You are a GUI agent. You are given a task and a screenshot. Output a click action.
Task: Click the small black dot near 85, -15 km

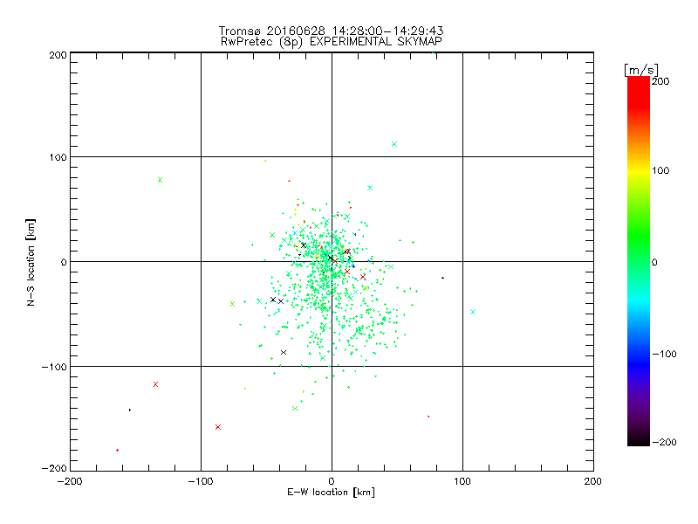pyautogui.click(x=442, y=278)
